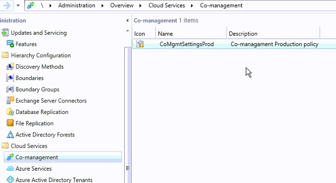Select Azure Active Directory Tenants
The height and width of the screenshot is (183, 336).
click(x=54, y=180)
